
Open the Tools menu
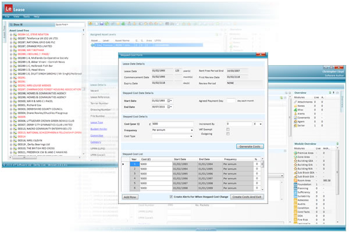[x=25, y=16]
